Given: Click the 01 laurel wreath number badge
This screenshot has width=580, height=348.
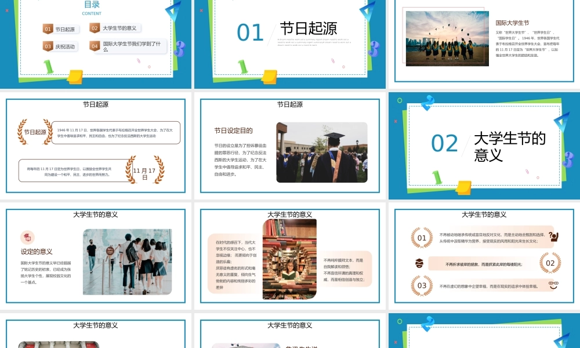Looking at the screenshot, I should [422, 238].
